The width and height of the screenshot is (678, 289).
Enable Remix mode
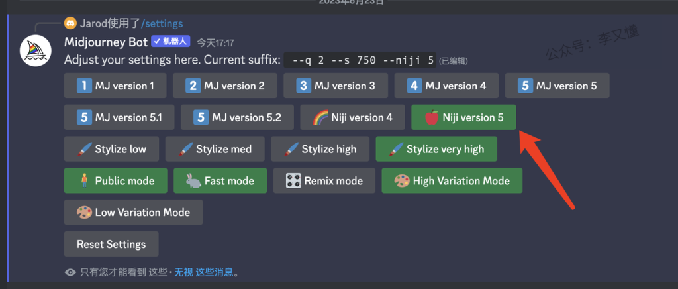click(x=324, y=180)
